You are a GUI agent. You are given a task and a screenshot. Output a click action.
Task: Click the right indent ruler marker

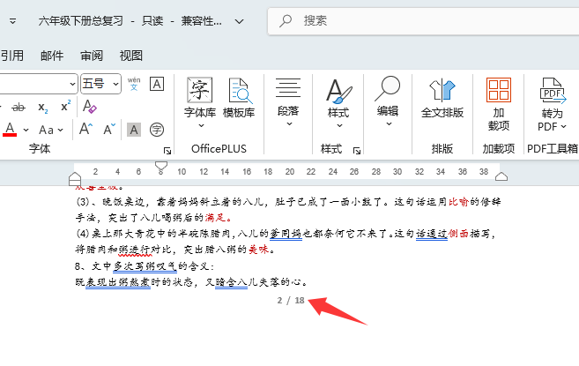coord(501,176)
